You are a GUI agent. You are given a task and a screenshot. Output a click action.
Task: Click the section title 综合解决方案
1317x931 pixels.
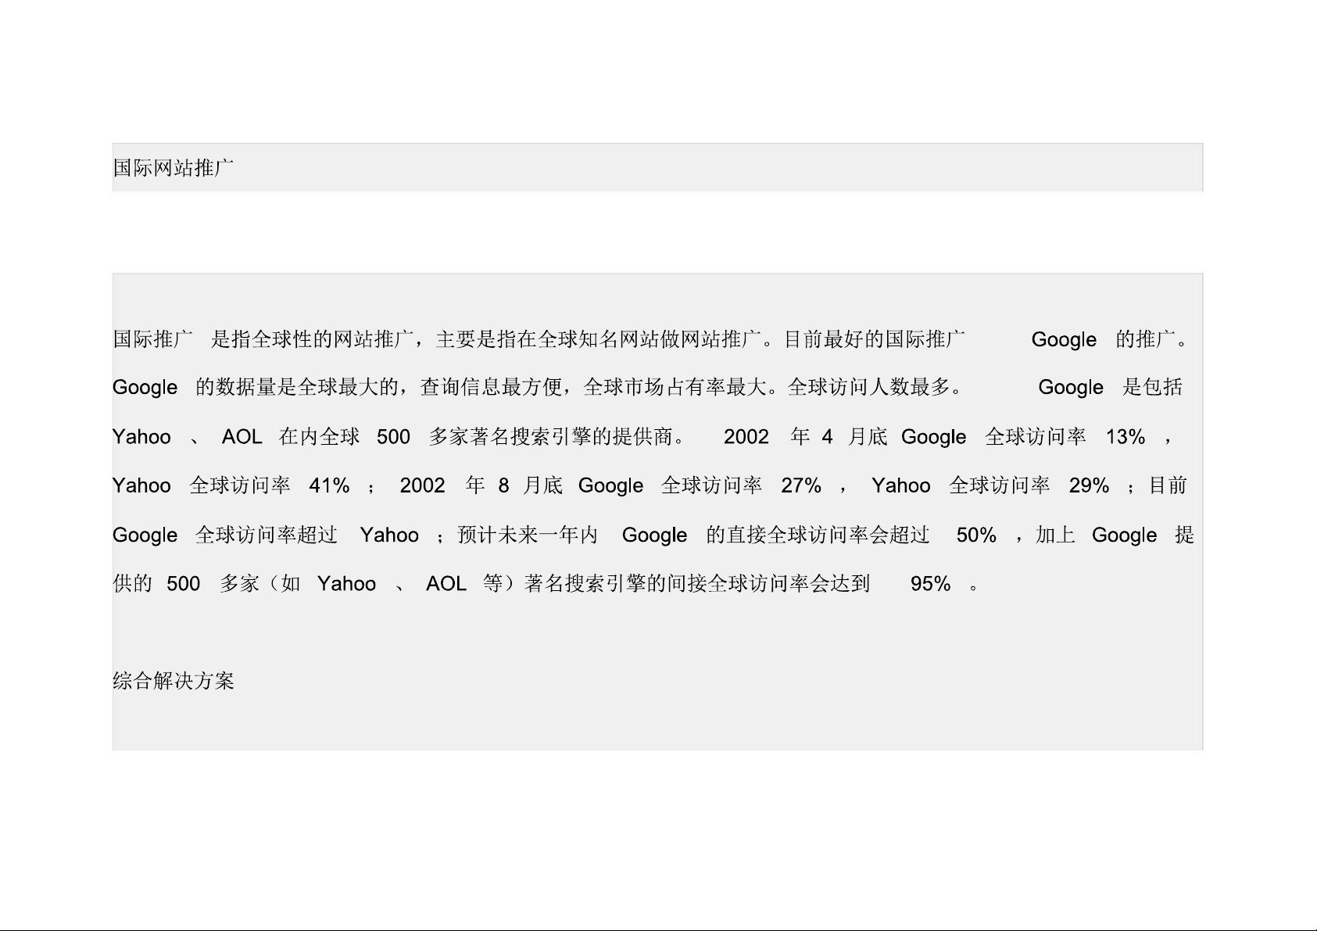174,680
